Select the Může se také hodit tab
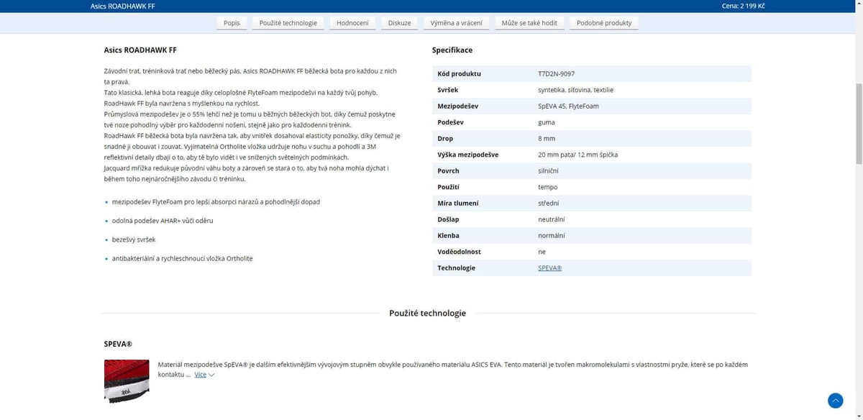Screen dimensions: 863x420 [529, 23]
